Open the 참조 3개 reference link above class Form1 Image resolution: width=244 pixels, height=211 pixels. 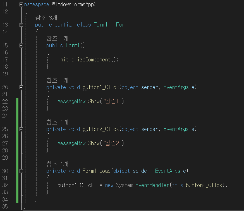coord(46,18)
